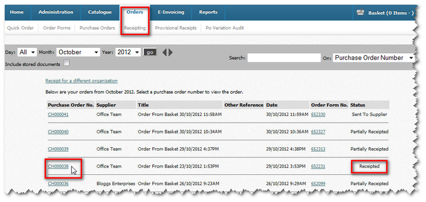
Task: Go to previous month with left arrow
Action: coord(165,52)
